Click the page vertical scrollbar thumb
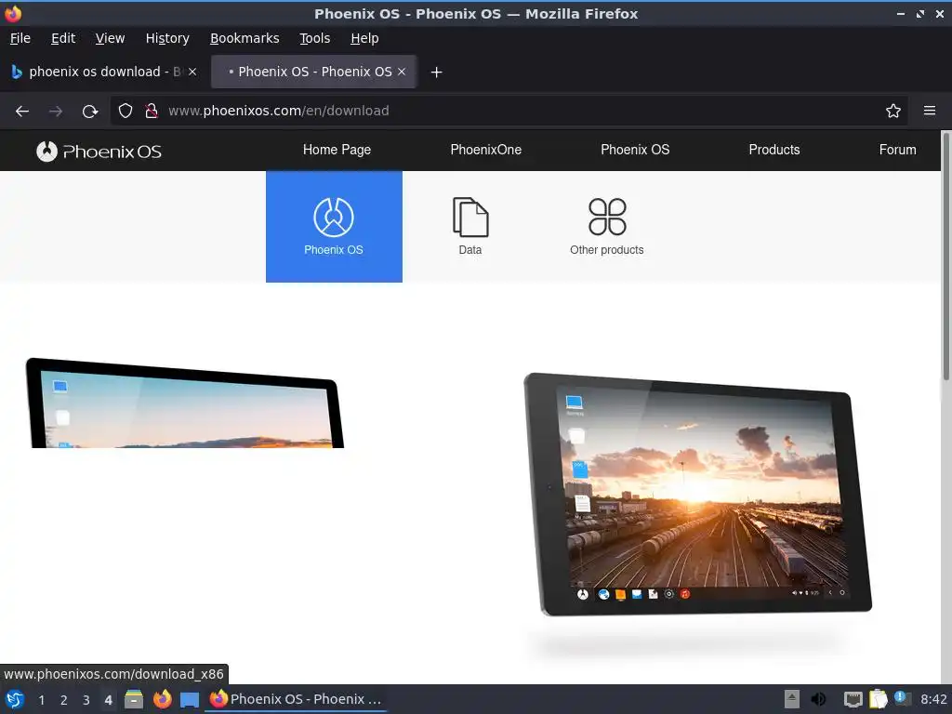The height and width of the screenshot is (714, 952). tap(945, 256)
